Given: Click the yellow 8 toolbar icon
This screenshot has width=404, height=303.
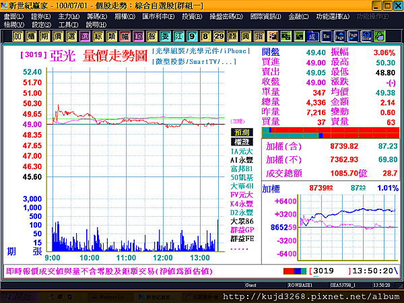Looking at the screenshot, I should point(205,36).
